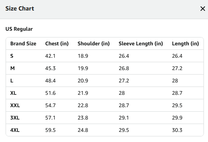This screenshot has height=142, width=208.
Task: Select the 4XL size row label
Action: pos(15,130)
